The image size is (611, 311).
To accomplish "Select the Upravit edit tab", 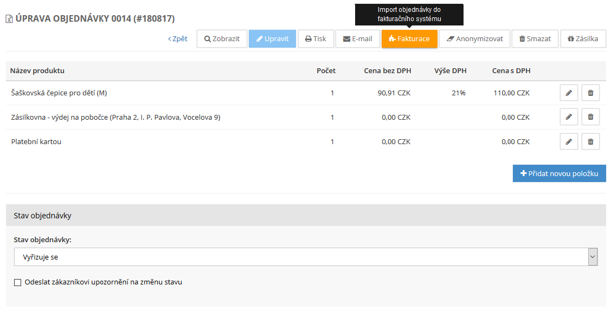I will pos(272,39).
